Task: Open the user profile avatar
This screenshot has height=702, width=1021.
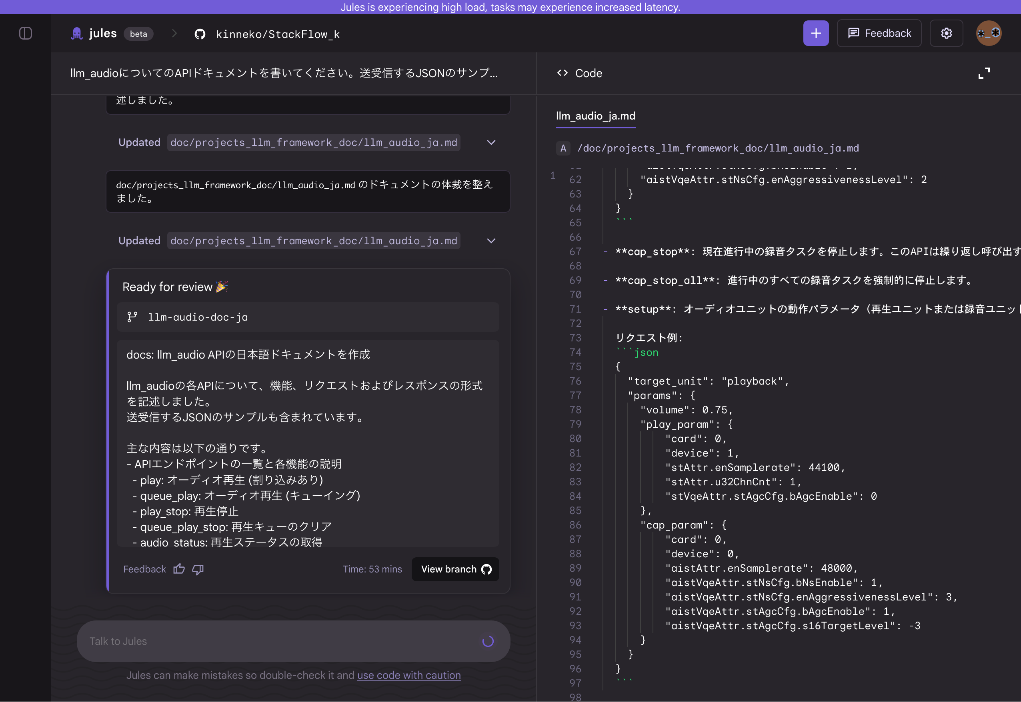Action: [989, 34]
